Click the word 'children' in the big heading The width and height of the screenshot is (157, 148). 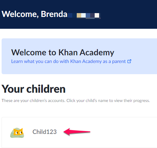(46, 89)
